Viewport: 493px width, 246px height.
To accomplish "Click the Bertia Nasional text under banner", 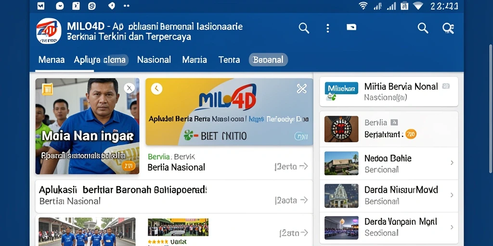I will tap(176, 167).
